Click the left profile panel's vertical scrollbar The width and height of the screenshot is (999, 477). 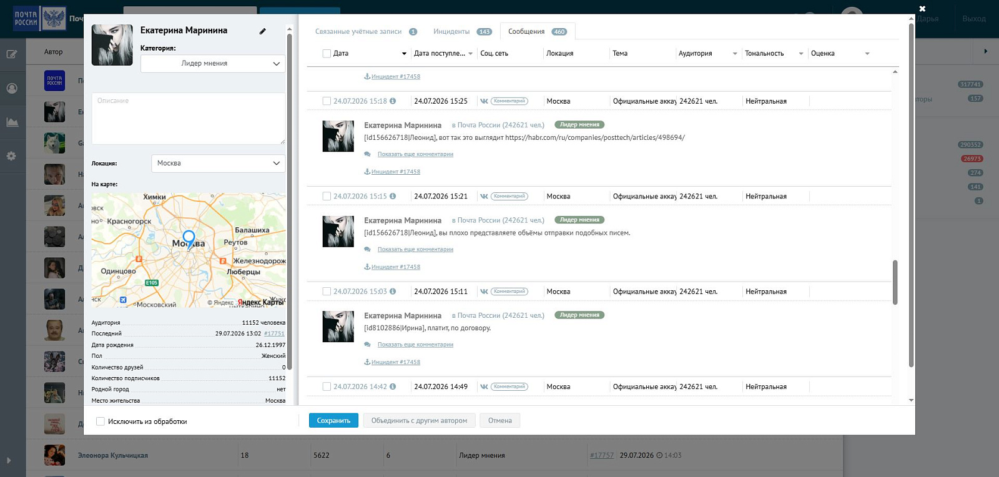(x=289, y=201)
